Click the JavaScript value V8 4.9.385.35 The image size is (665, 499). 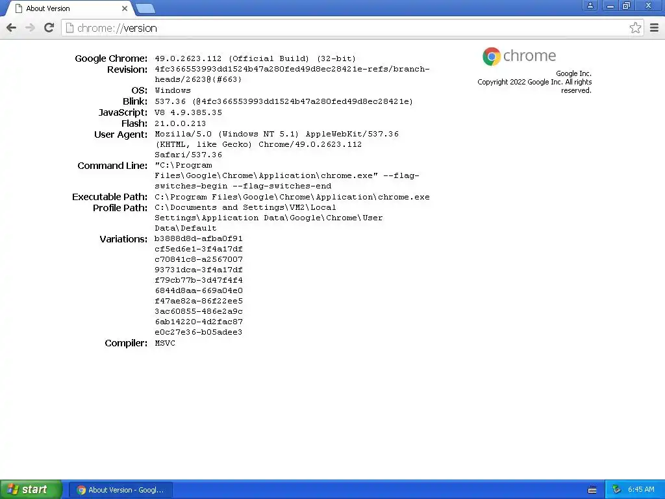(188, 112)
